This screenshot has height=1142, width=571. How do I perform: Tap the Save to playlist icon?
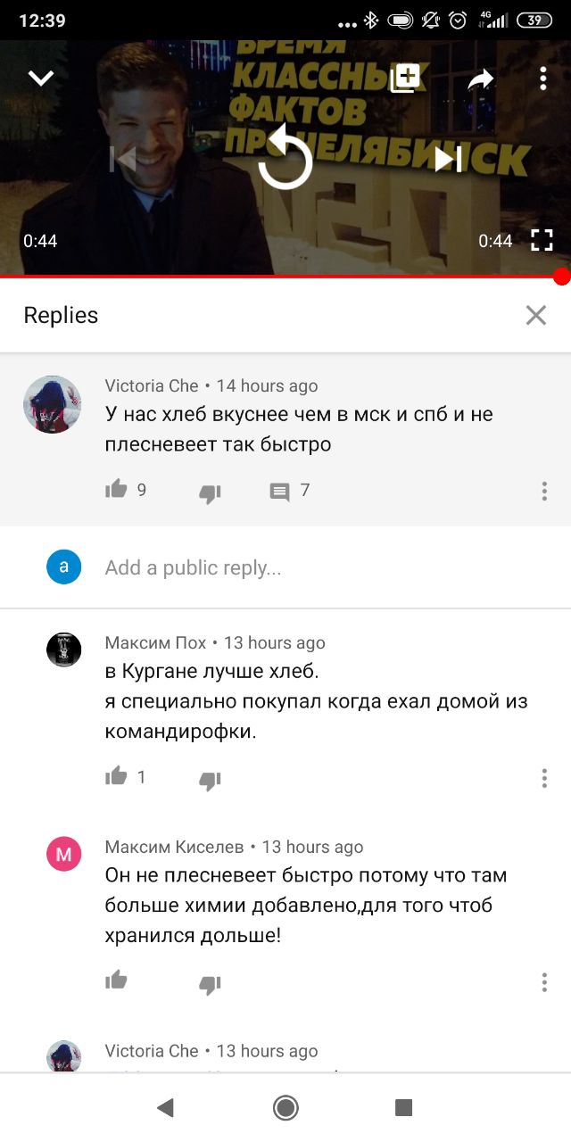point(405,79)
